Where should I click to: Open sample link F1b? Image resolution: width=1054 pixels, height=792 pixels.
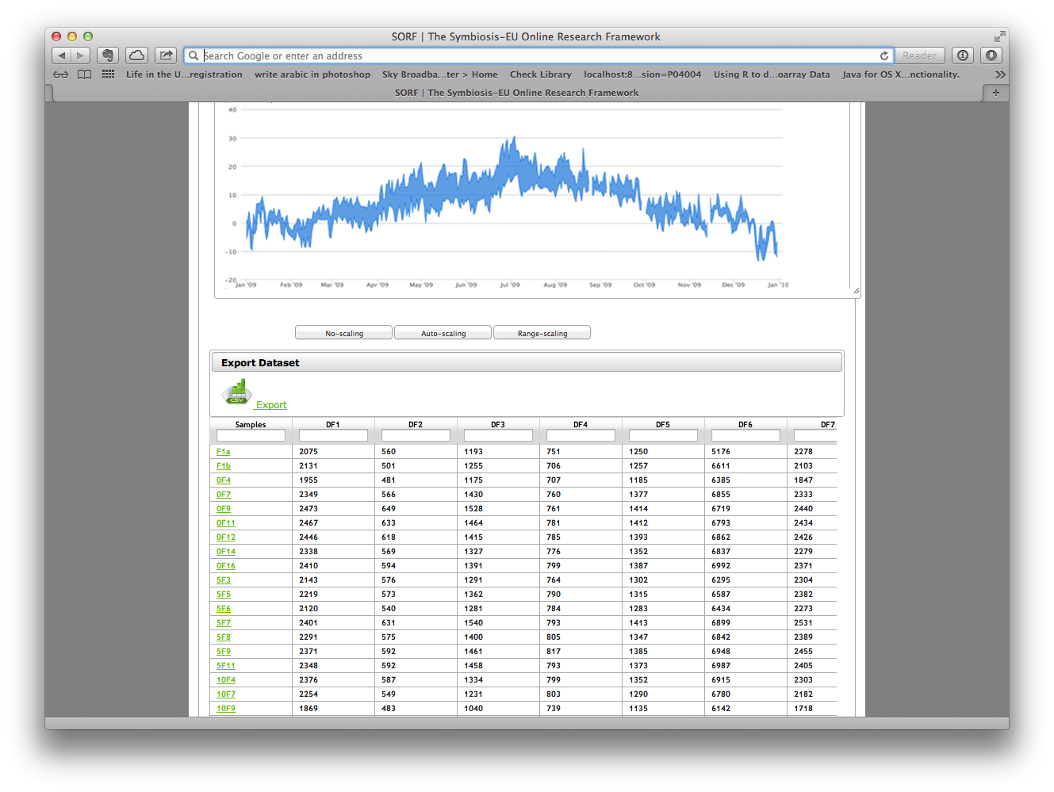pyautogui.click(x=224, y=466)
